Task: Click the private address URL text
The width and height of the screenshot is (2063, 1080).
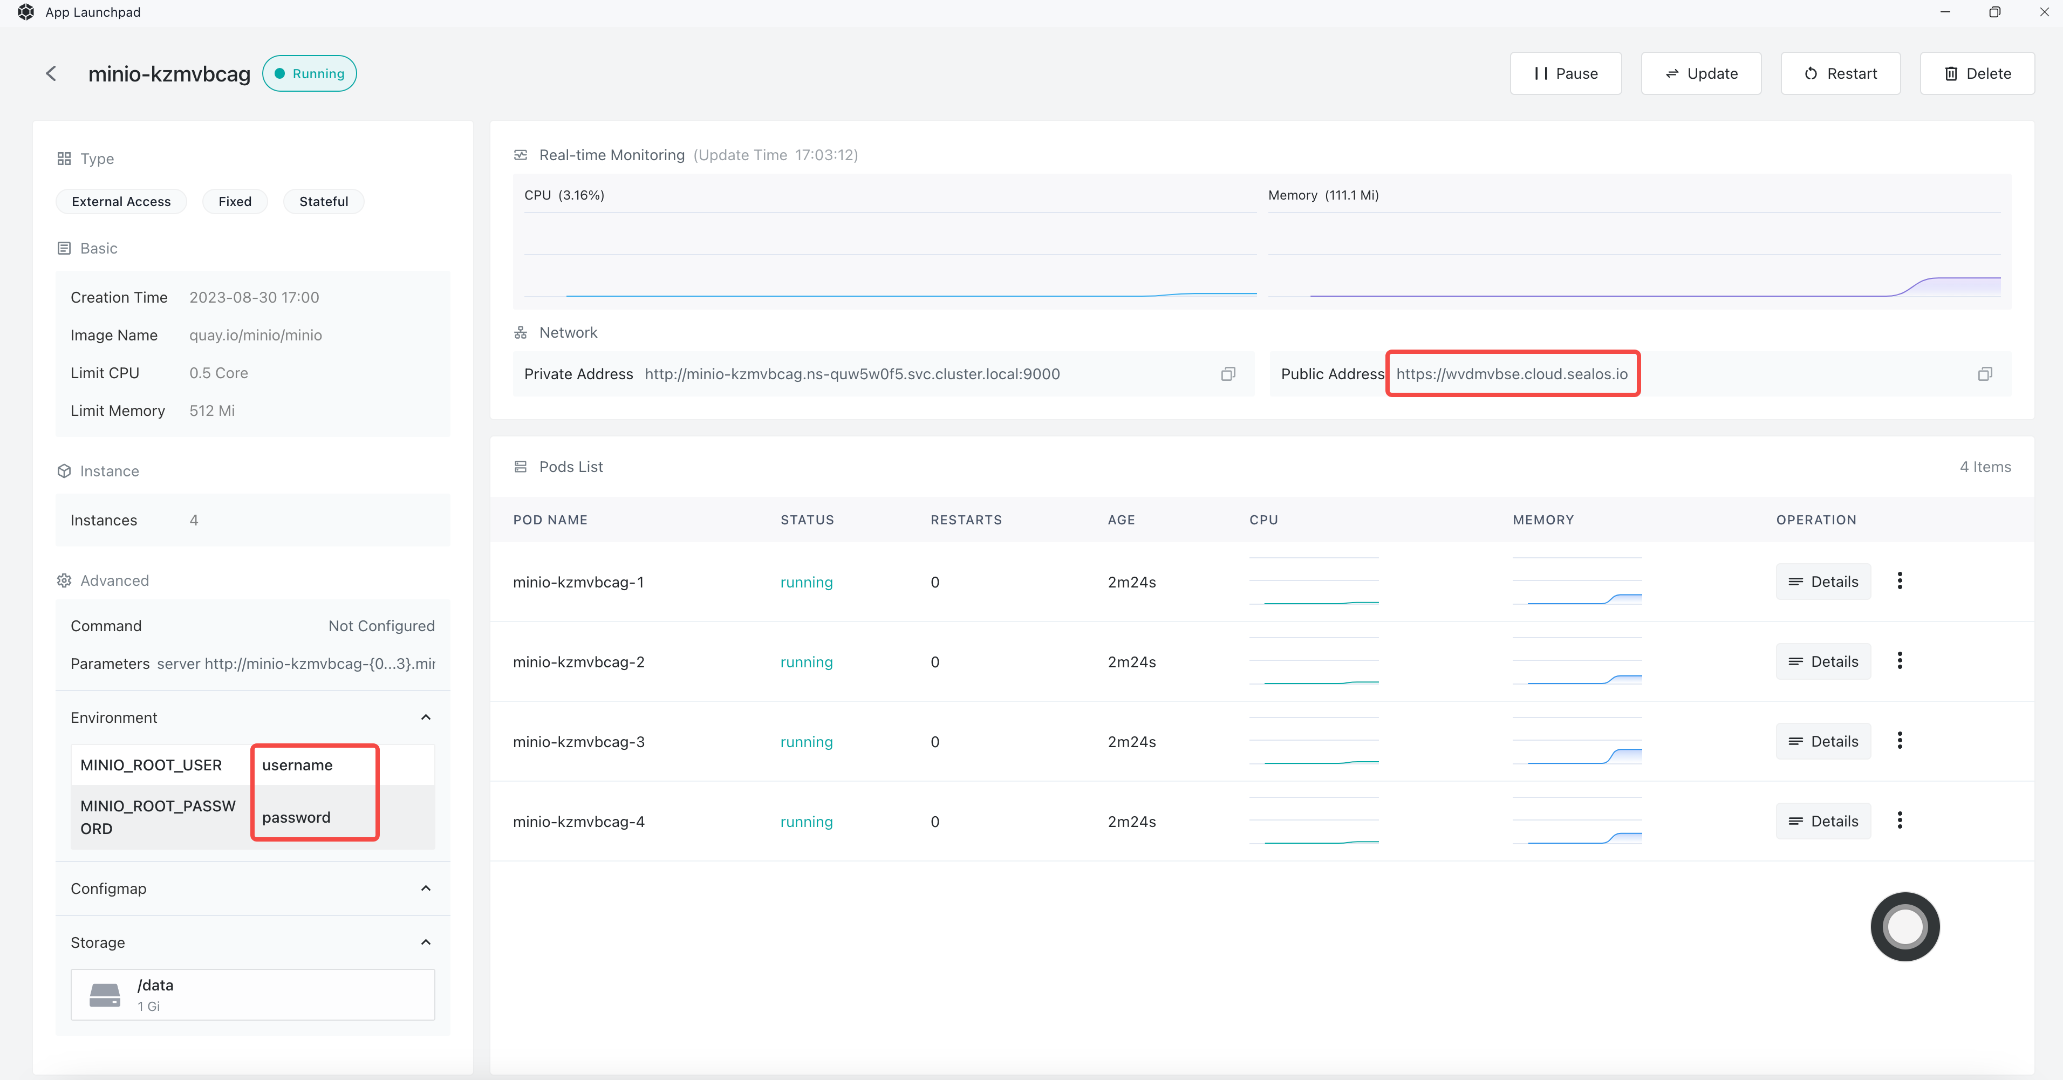Action: (852, 374)
